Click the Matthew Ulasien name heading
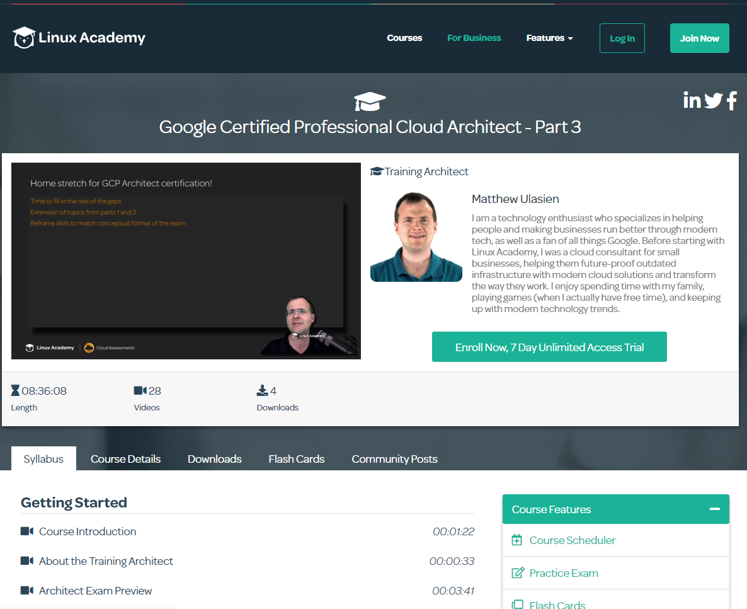747x609 pixels. 515,199
